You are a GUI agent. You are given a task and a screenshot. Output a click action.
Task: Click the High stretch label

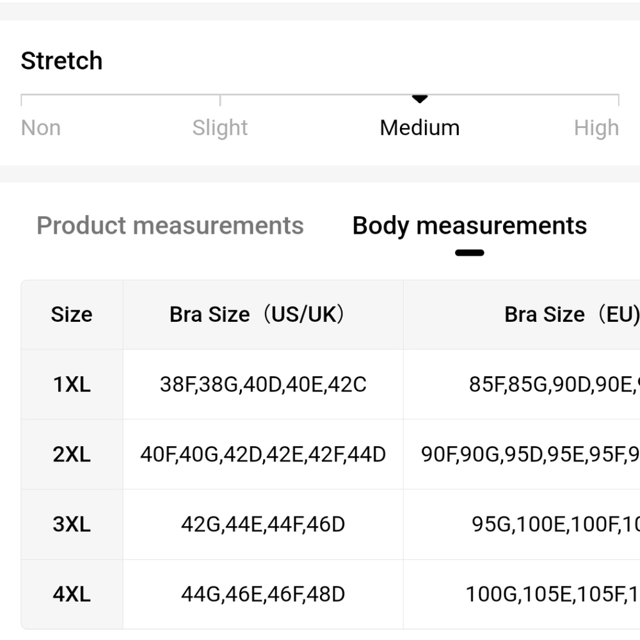[x=596, y=128]
